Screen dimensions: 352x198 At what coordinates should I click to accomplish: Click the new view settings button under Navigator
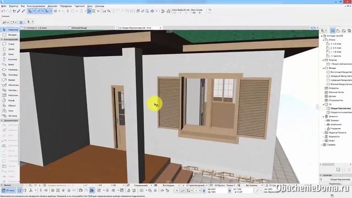(x=338, y=170)
